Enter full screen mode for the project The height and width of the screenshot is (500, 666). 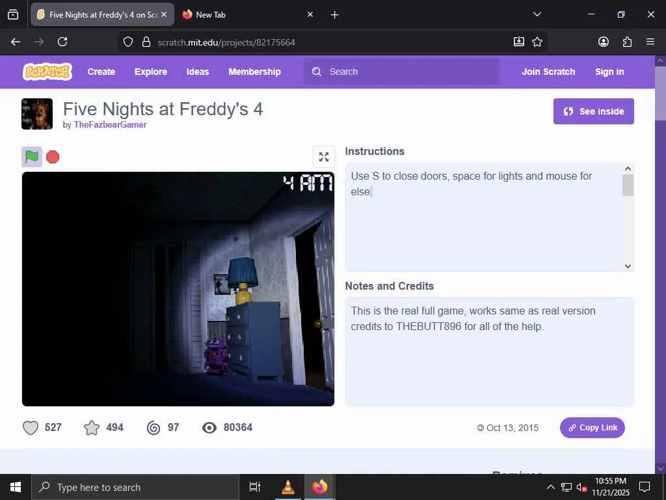[324, 157]
